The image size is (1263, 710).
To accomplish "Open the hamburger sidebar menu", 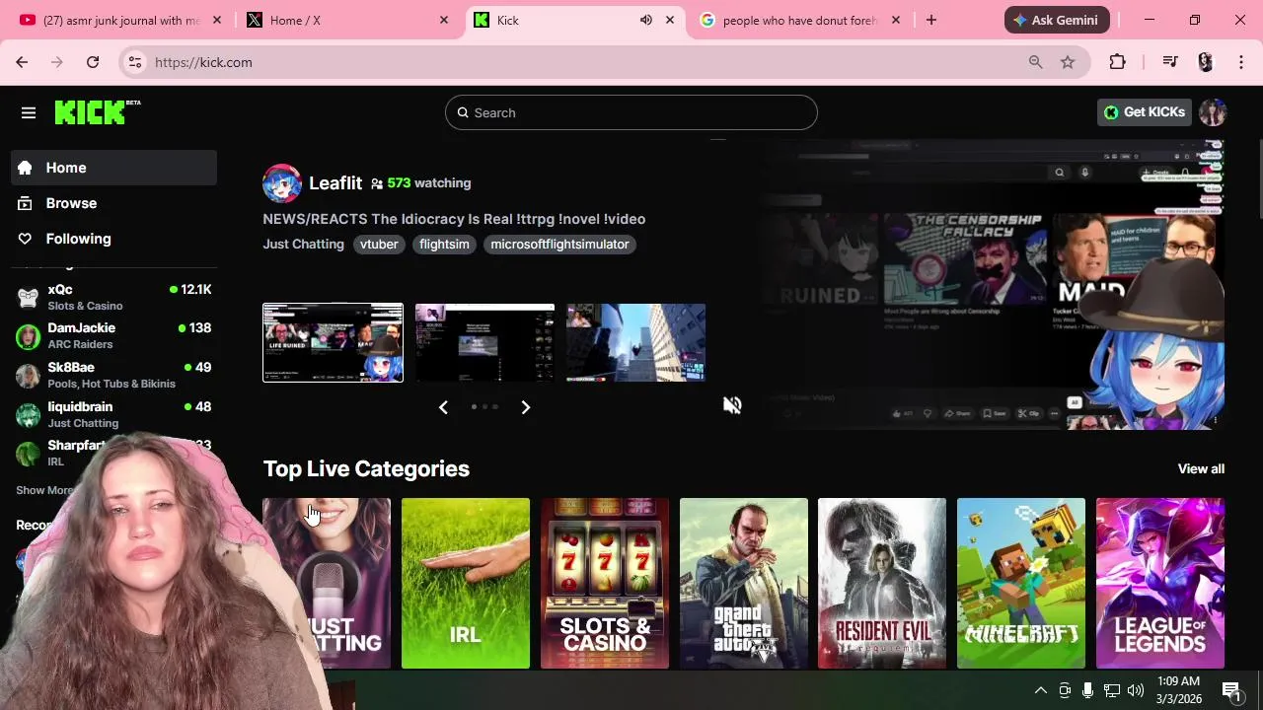I will coord(29,112).
